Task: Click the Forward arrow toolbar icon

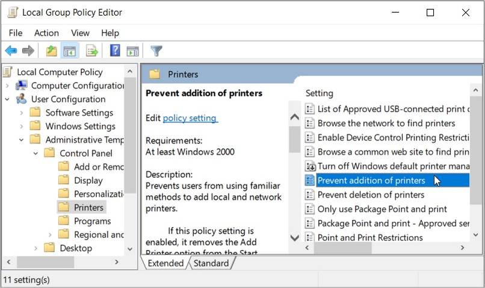Action: pos(28,51)
